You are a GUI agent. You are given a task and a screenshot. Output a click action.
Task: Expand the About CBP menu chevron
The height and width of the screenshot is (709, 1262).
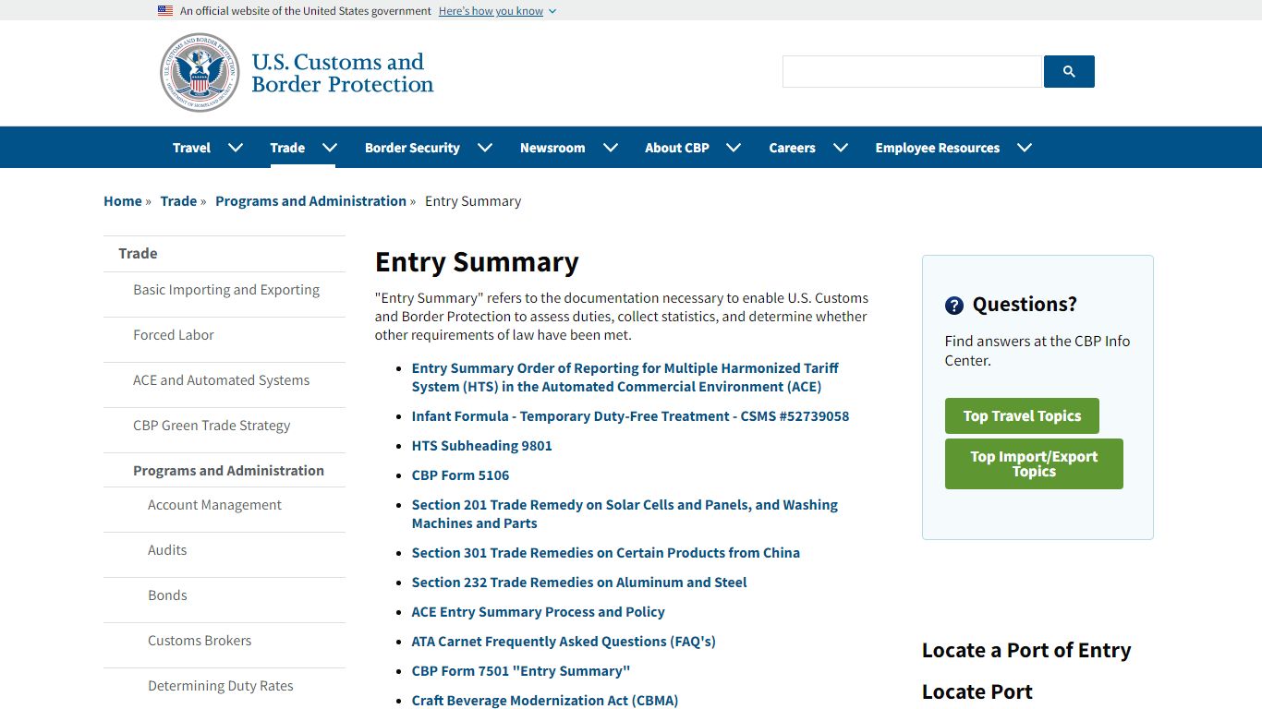[x=734, y=148]
